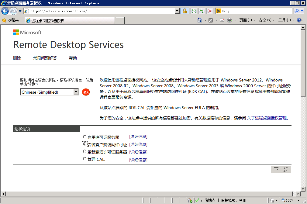Click the 删除 navigation item
This screenshot has height=204, width=307.
tap(17, 58)
